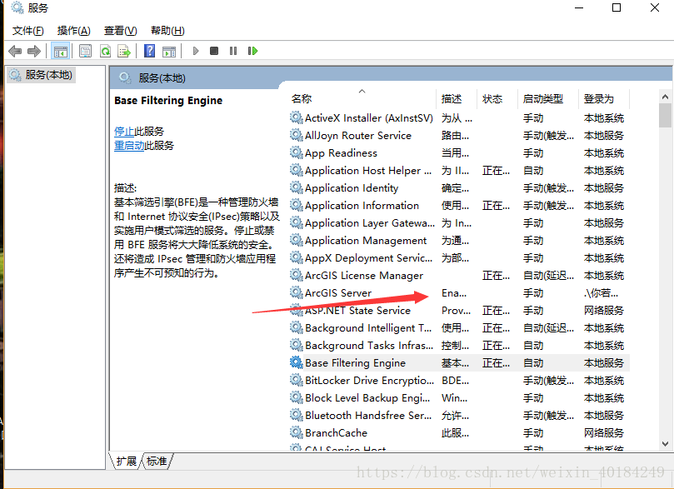Select the Background Tasks Infrastructure service
Image resolution: width=674 pixels, height=489 pixels.
click(x=459, y=346)
